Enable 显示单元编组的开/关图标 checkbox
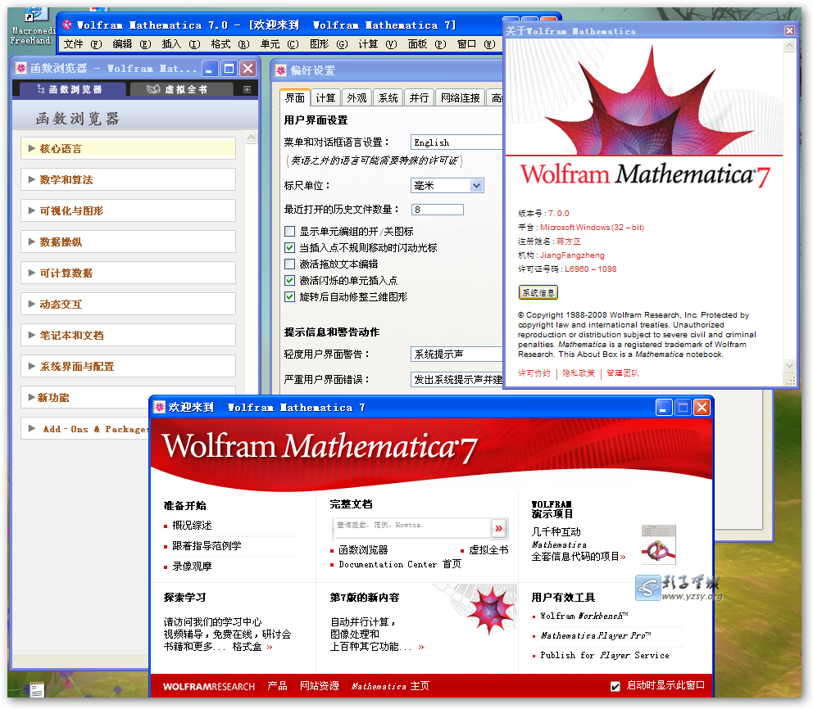 pos(289,232)
